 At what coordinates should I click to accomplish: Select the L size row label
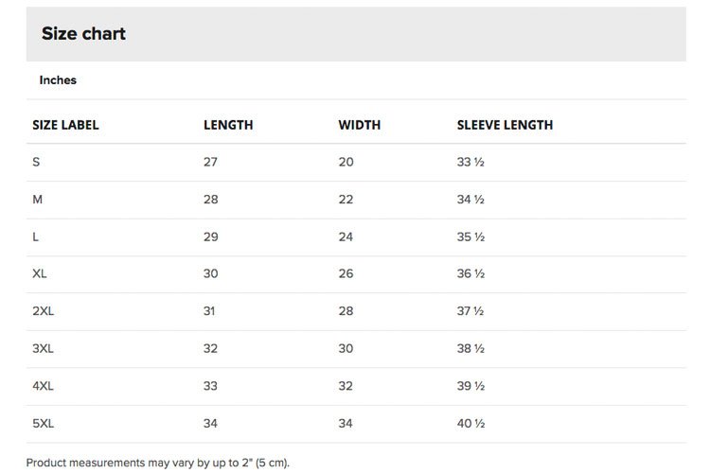(35, 236)
